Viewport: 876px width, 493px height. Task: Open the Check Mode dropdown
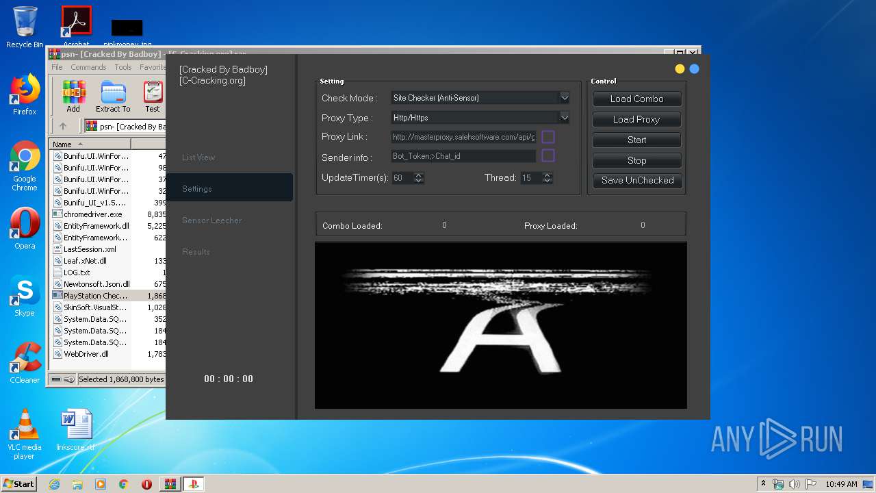(564, 98)
